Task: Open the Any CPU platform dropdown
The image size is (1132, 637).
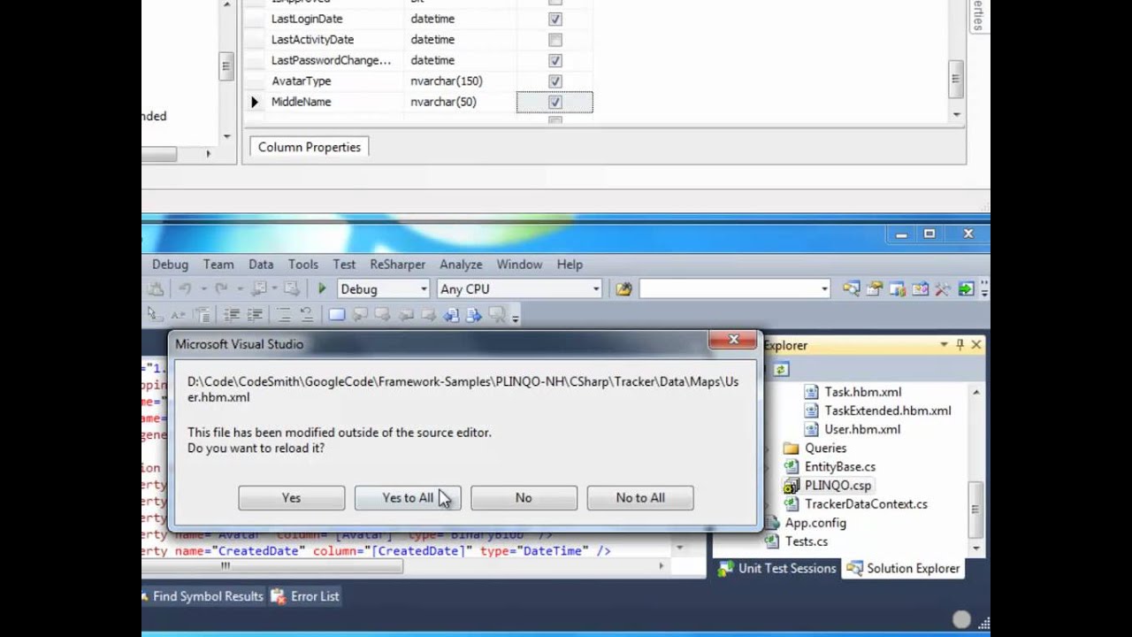Action: (596, 288)
